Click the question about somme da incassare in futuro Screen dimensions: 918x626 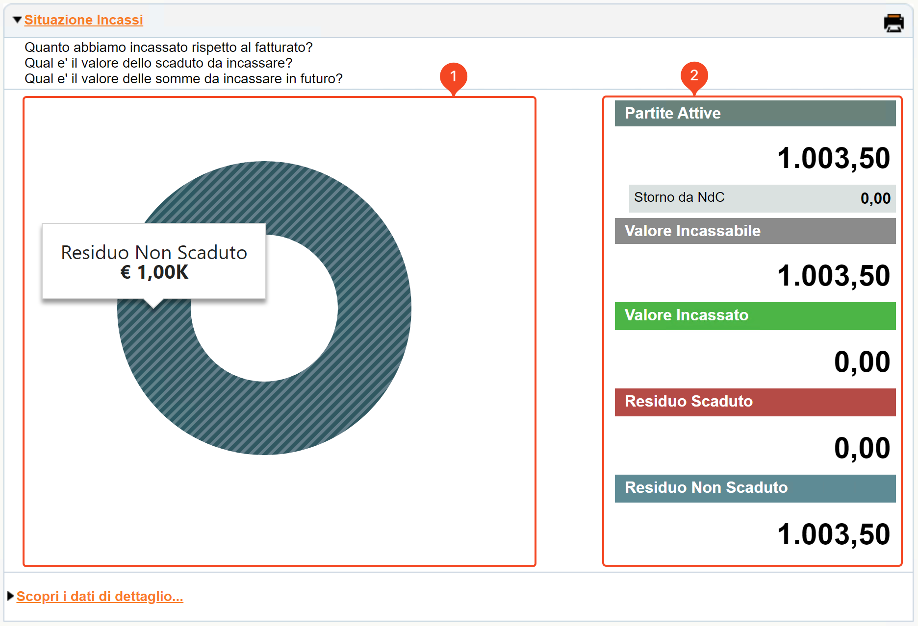tap(183, 79)
